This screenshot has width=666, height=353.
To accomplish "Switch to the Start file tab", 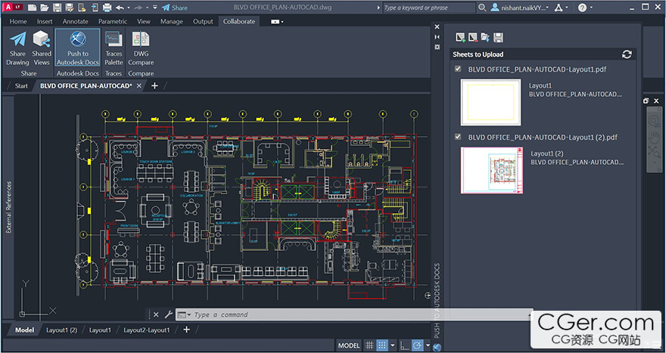I will click(x=21, y=85).
